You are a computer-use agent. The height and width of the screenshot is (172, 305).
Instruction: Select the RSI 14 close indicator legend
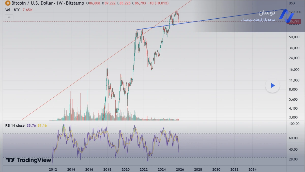[x=15, y=125]
